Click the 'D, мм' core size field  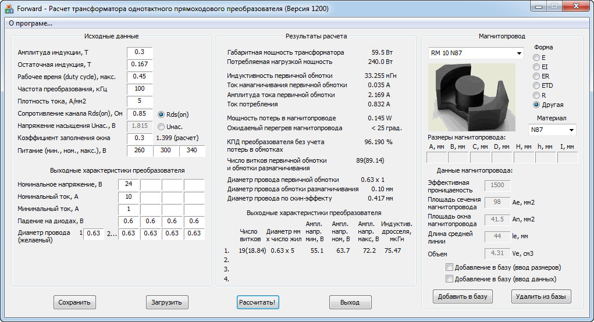coord(502,158)
